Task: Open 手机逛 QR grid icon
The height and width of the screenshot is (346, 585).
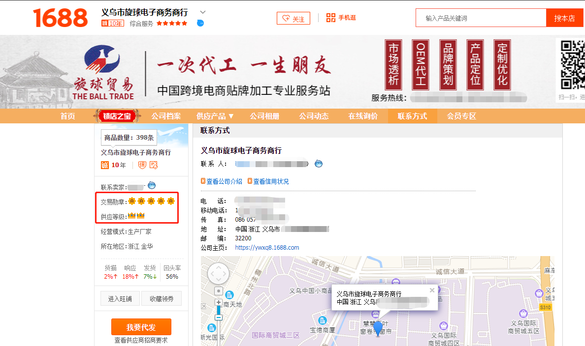Action: 331,18
